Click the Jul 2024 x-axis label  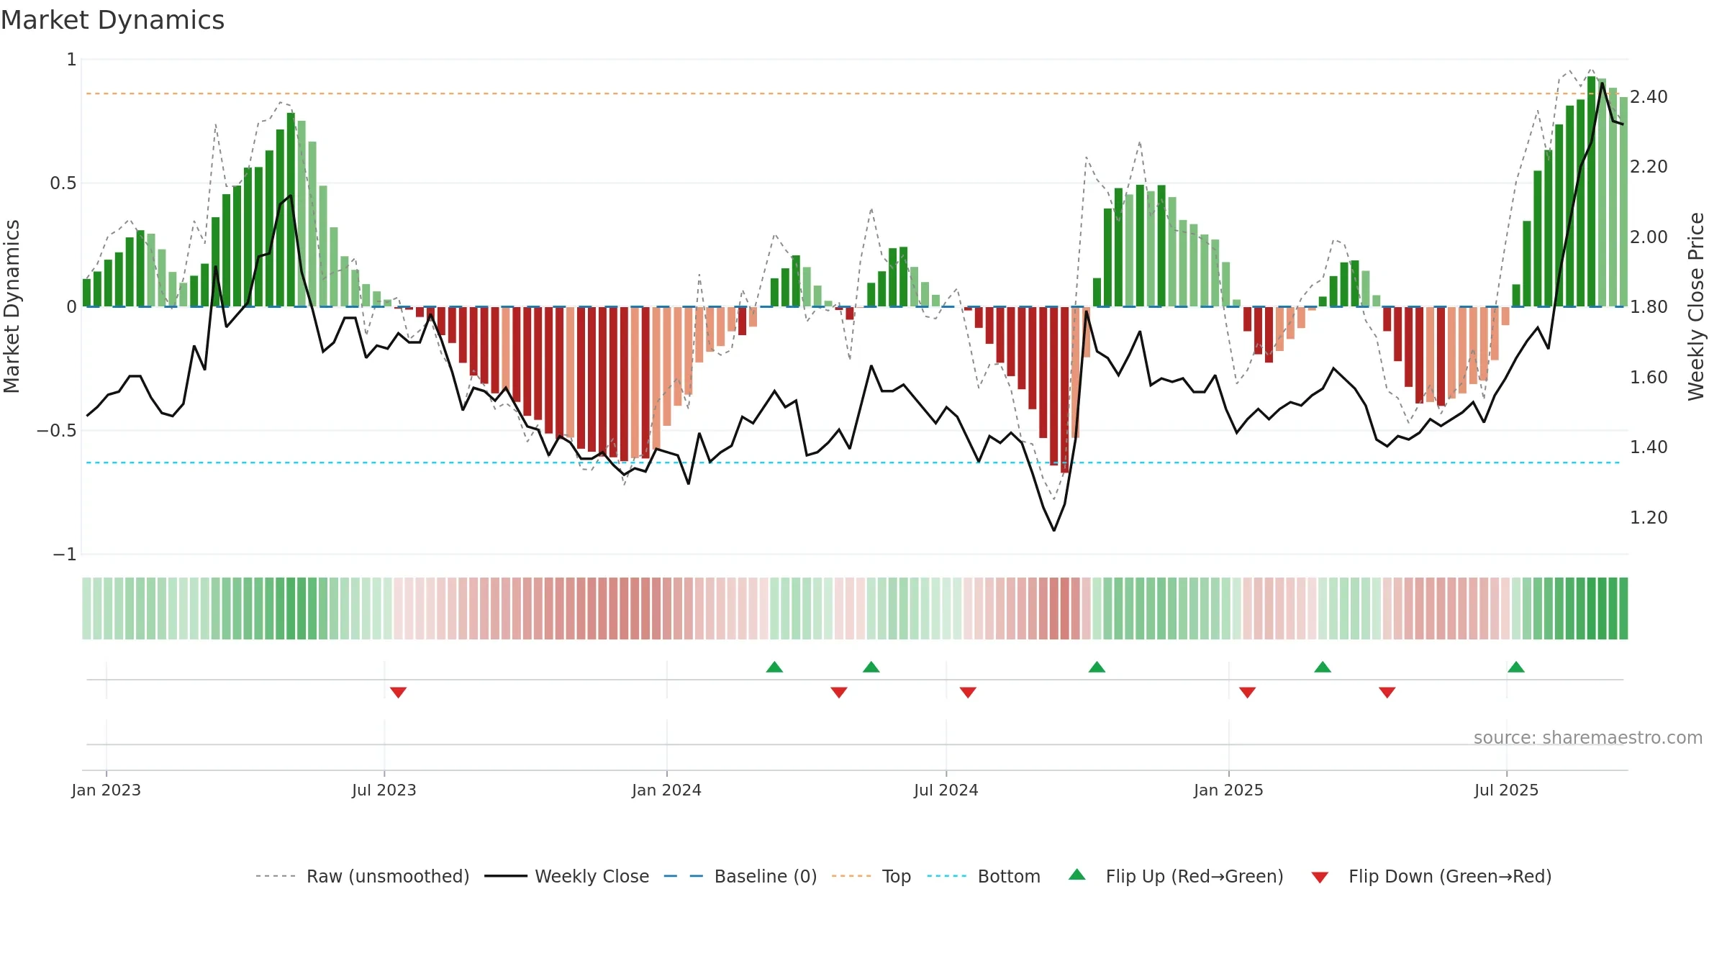946,790
